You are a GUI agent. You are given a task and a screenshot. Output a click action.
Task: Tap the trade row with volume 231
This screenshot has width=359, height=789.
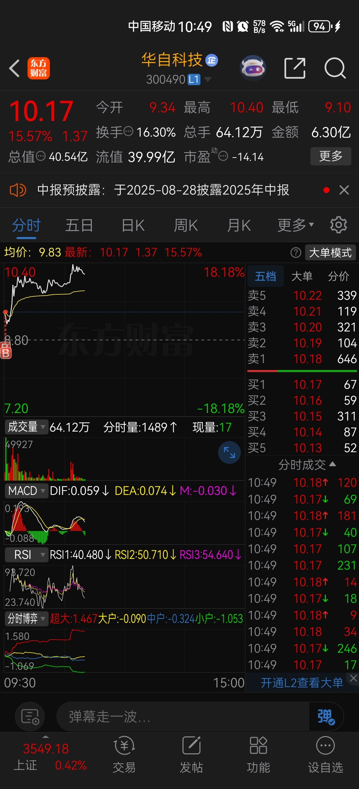[302, 565]
